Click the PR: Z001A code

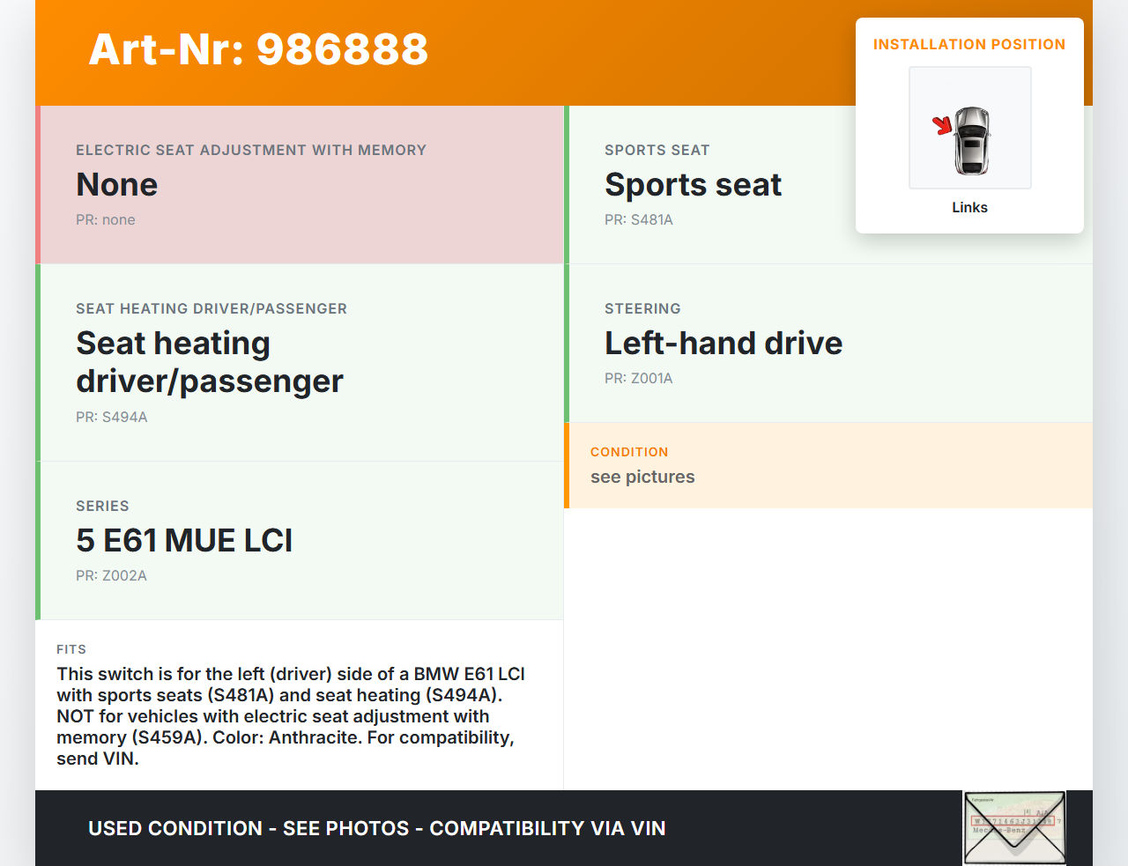click(x=638, y=379)
